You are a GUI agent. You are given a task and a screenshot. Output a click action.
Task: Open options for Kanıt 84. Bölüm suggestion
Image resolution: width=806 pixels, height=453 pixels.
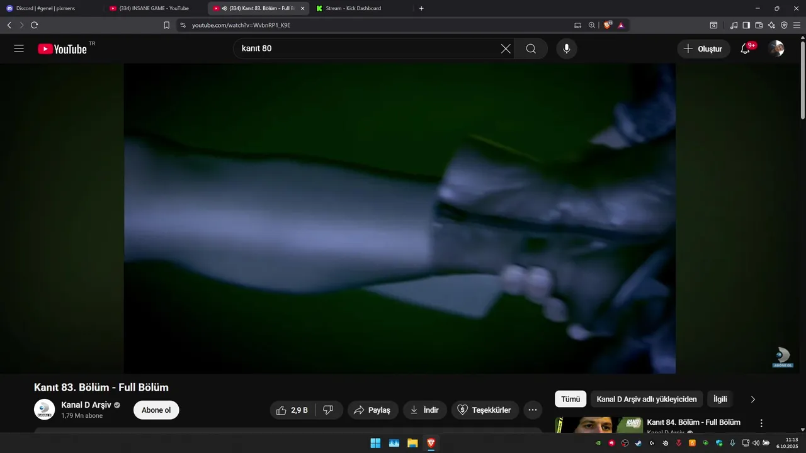tap(761, 423)
